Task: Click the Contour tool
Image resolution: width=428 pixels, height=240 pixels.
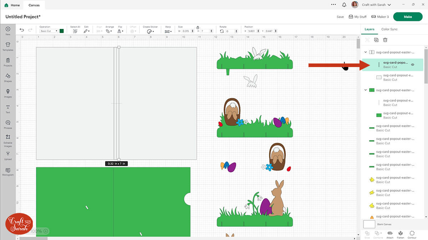Action: [x=412, y=234]
